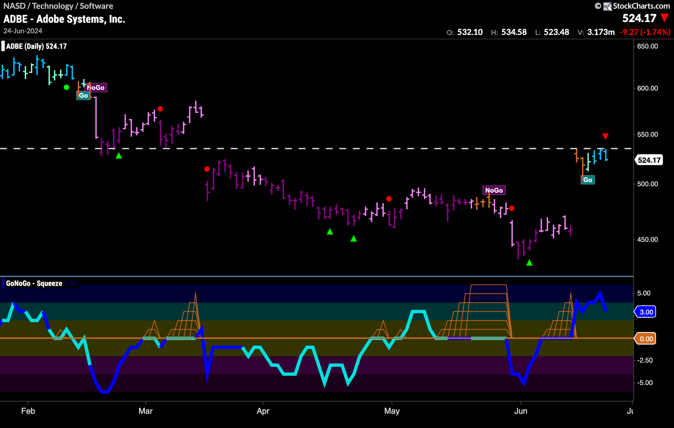Click the date 24-Jun-2024
674x428 pixels.
pyautogui.click(x=23, y=31)
